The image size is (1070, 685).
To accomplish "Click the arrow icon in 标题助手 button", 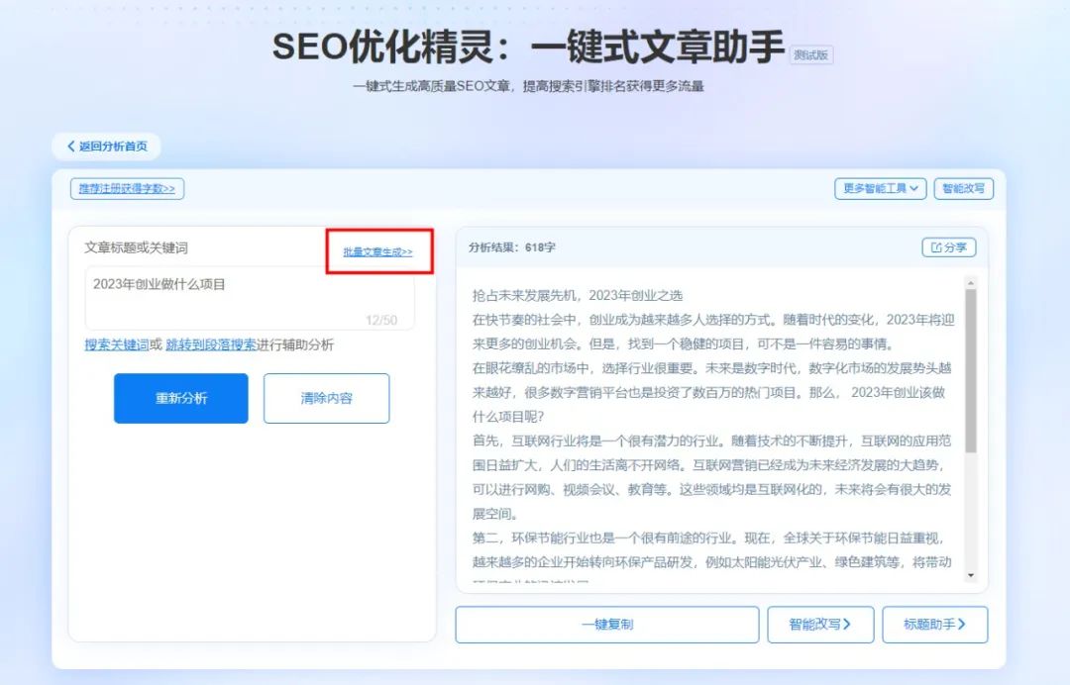I will click(962, 624).
